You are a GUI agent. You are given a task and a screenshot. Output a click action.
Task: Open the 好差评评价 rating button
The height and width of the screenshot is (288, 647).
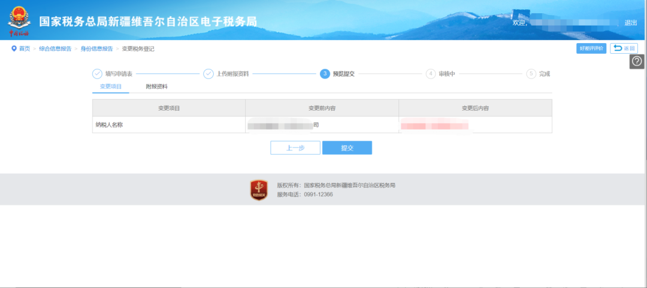tap(591, 48)
